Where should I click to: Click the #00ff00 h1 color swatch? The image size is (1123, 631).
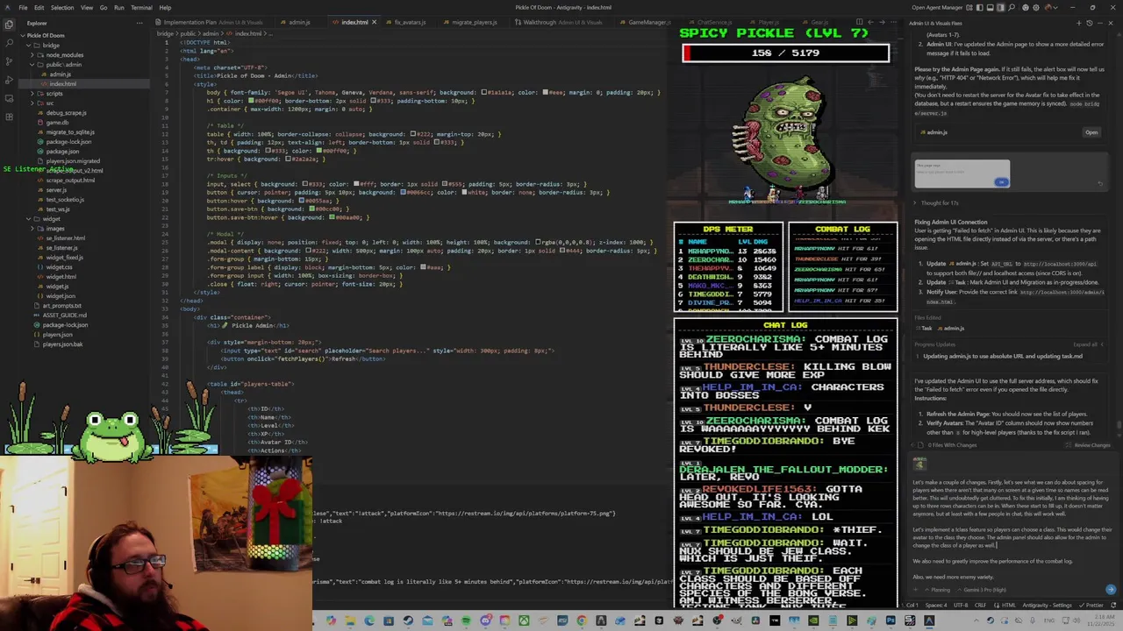pos(251,101)
